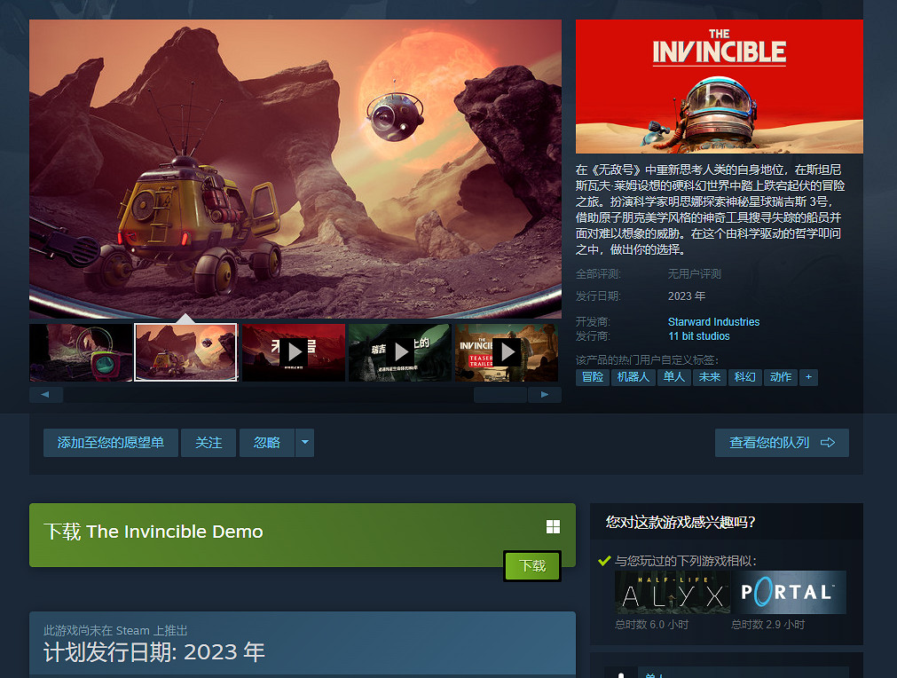The image size is (897, 678).
Task: Click the play icon on the red trailer thumbnail
Action: 293,352
